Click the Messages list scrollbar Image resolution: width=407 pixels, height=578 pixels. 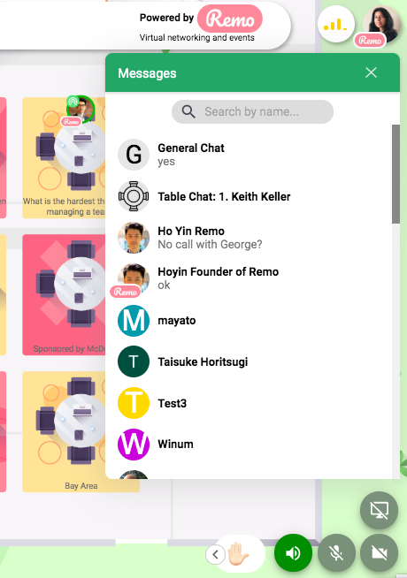pos(395,174)
